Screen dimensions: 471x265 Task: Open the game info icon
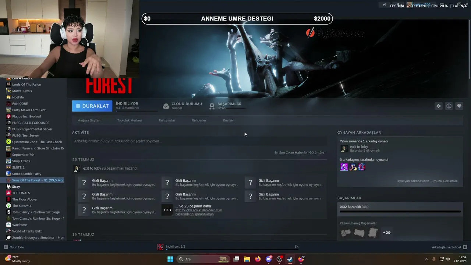pyautogui.click(x=449, y=106)
